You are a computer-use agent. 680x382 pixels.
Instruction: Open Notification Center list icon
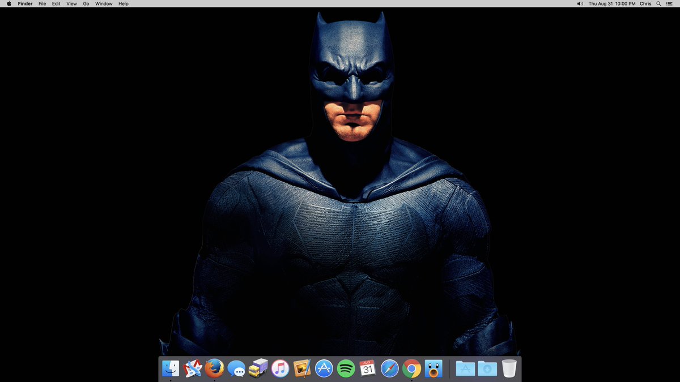(669, 3)
